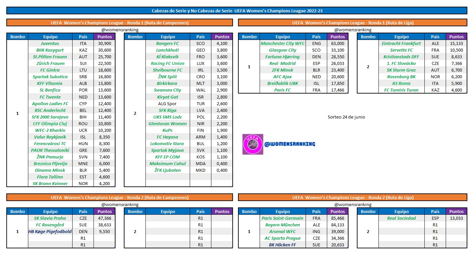This screenshot has width=474, height=255.
Task: Select the Breiðablik UBK cell
Action: 283,83
